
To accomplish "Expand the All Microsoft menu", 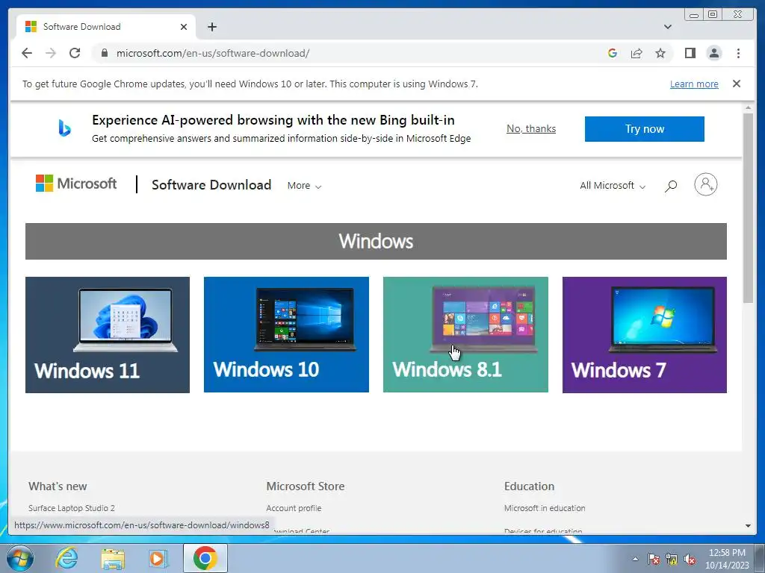I will click(x=613, y=186).
